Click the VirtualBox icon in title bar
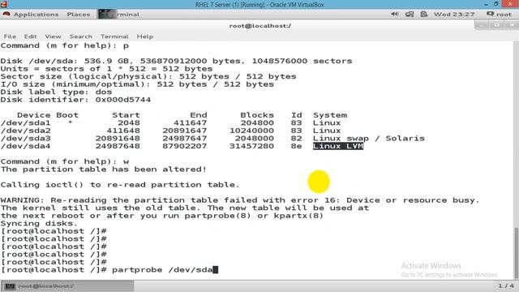Image resolution: width=519 pixels, height=292 pixels. pos(4,4)
